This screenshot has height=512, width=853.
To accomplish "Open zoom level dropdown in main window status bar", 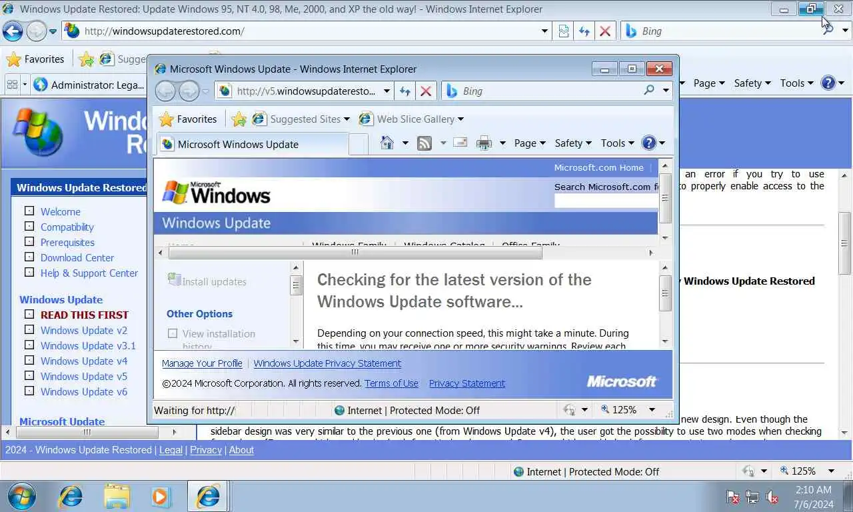I will 831,471.
